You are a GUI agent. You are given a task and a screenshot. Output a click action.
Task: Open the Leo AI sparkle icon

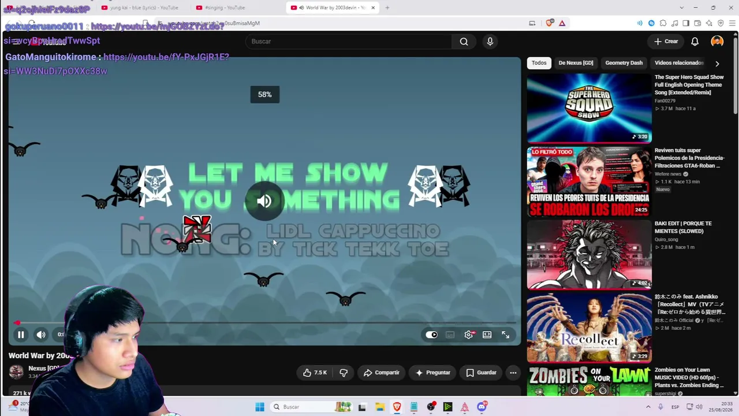click(709, 23)
